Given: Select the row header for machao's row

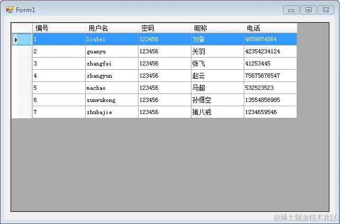Looking at the screenshot, I should click(22, 88).
